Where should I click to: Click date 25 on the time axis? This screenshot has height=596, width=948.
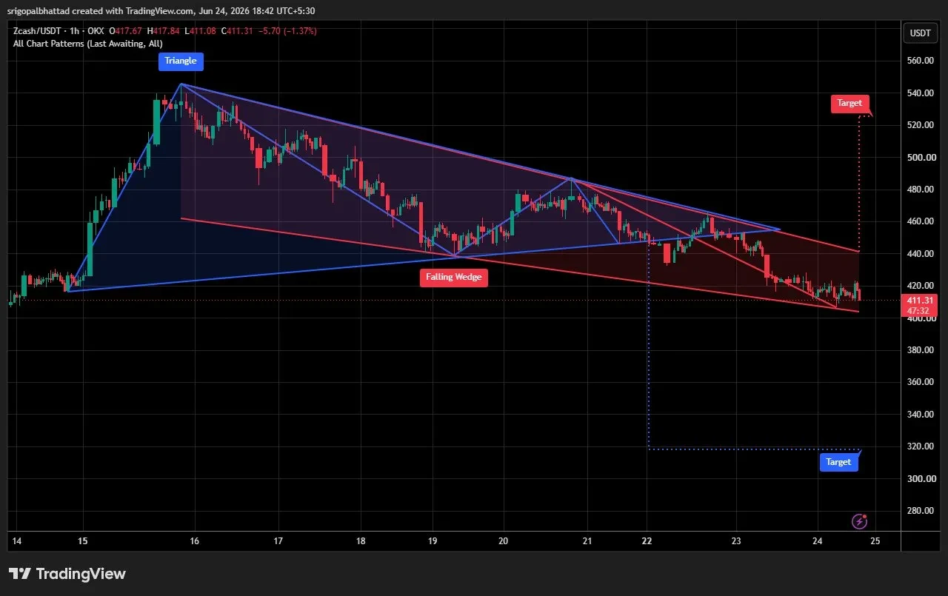pyautogui.click(x=875, y=542)
